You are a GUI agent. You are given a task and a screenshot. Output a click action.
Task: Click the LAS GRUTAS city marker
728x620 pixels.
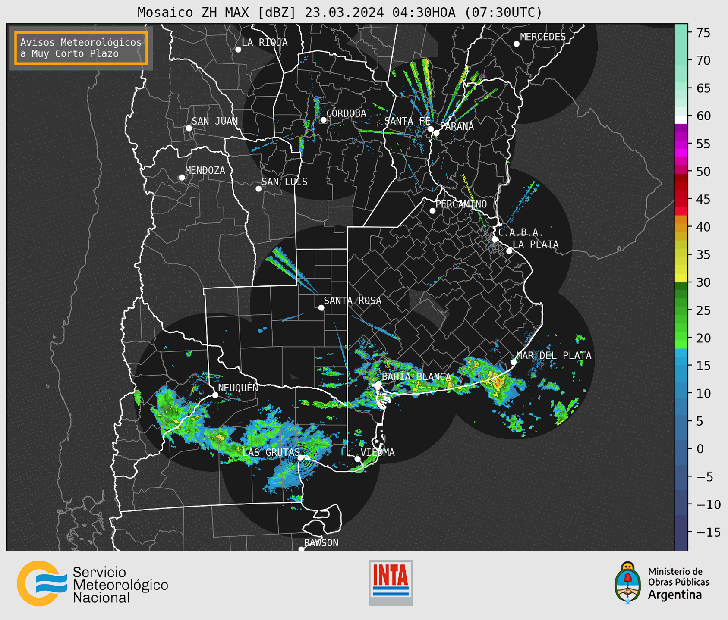301,458
